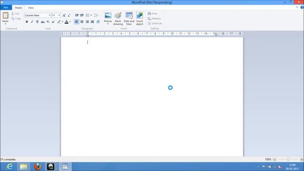Switch to the Home tab
Image resolution: width=304 pixels, height=171 pixels.
(x=19, y=8)
